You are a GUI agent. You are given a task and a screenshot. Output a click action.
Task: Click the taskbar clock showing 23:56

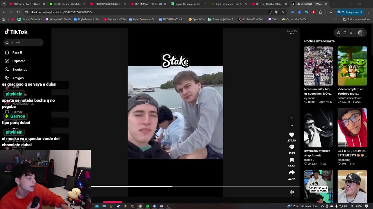[x=359, y=206]
